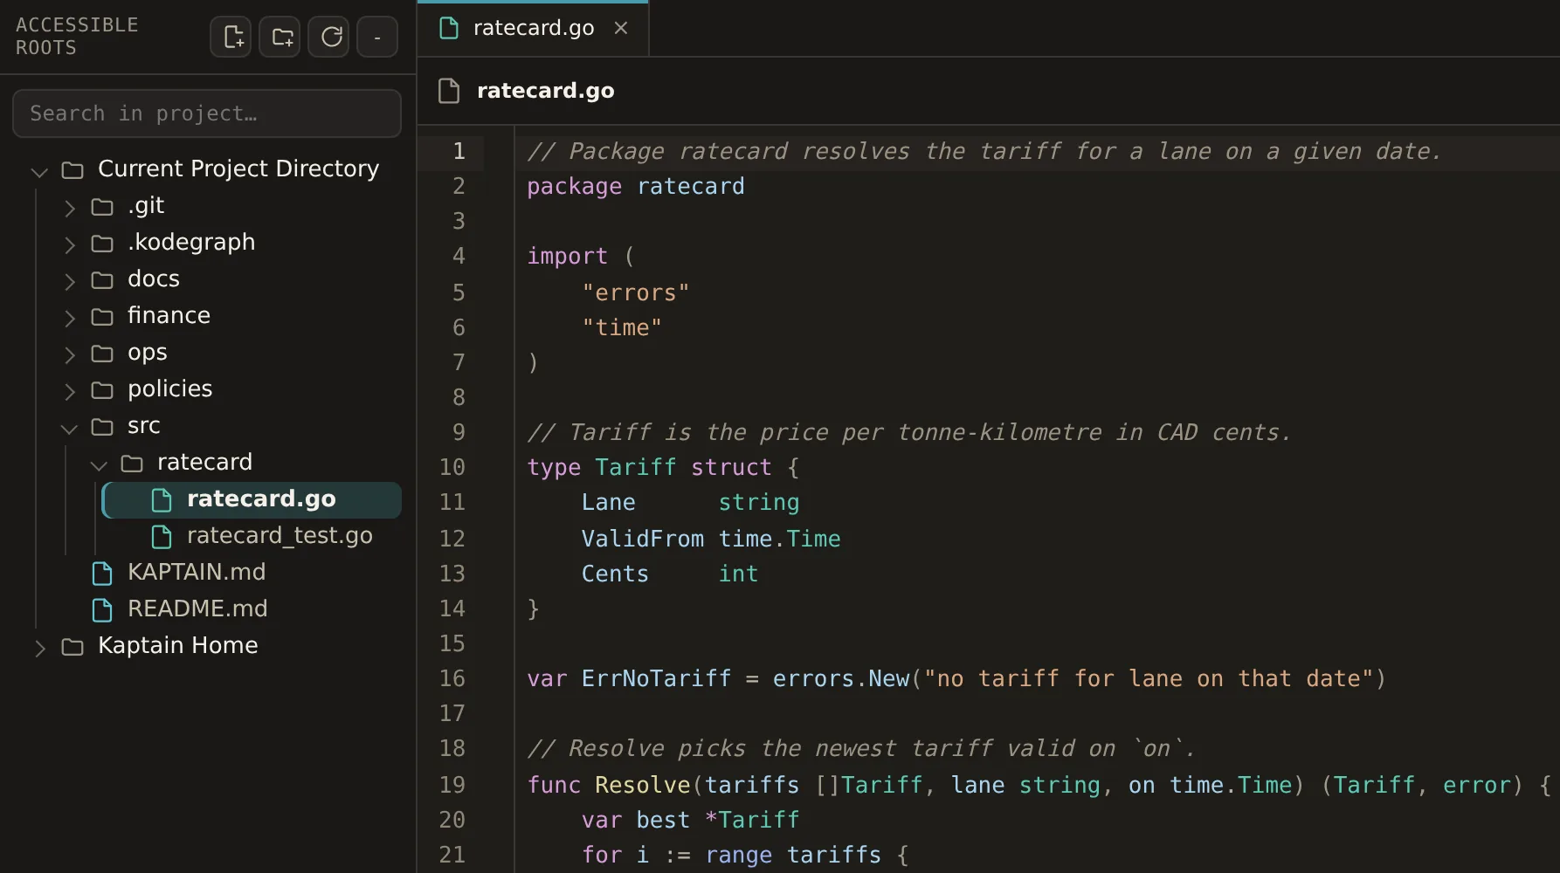The image size is (1560, 873).
Task: Click ErrNoTariff variable on line 16
Action: [x=656, y=678]
